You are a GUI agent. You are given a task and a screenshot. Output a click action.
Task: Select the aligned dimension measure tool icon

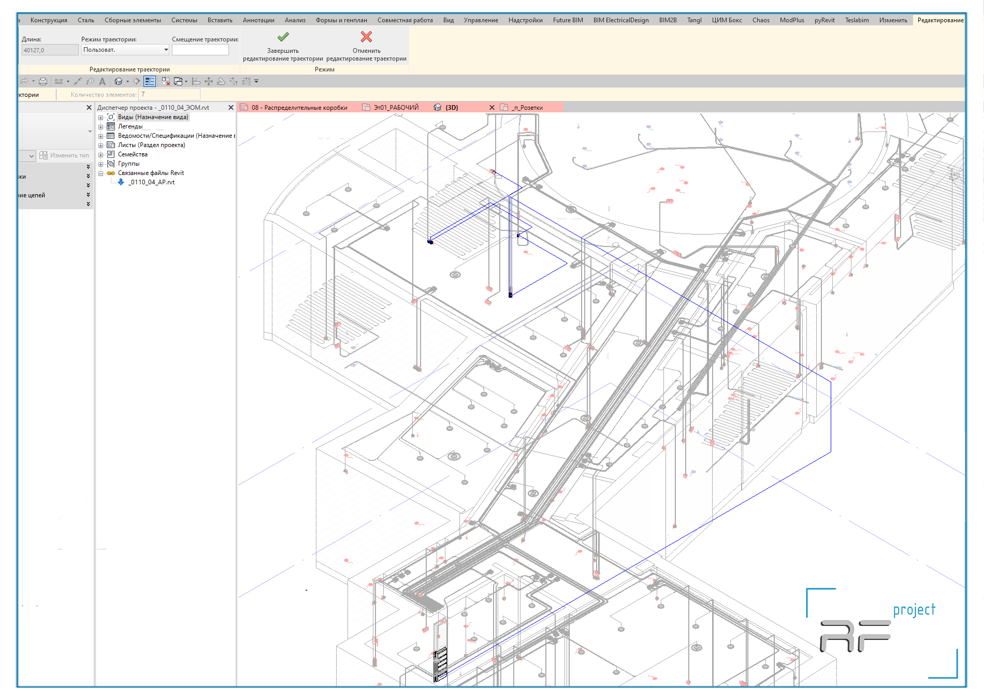[x=59, y=81]
